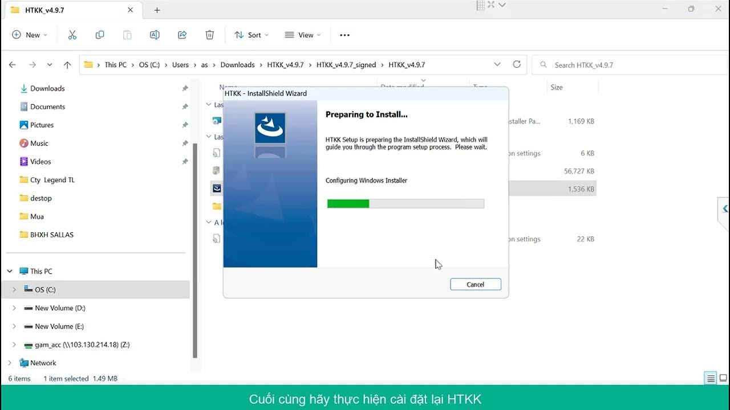
Task: Open the Mua folder in sidebar
Action: 36,216
